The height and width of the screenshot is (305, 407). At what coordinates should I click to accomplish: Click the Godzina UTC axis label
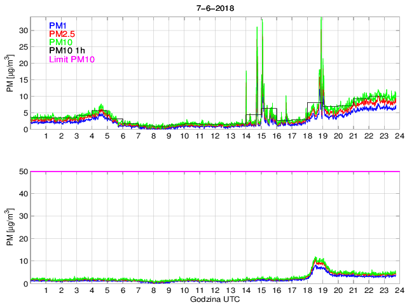coord(215,299)
